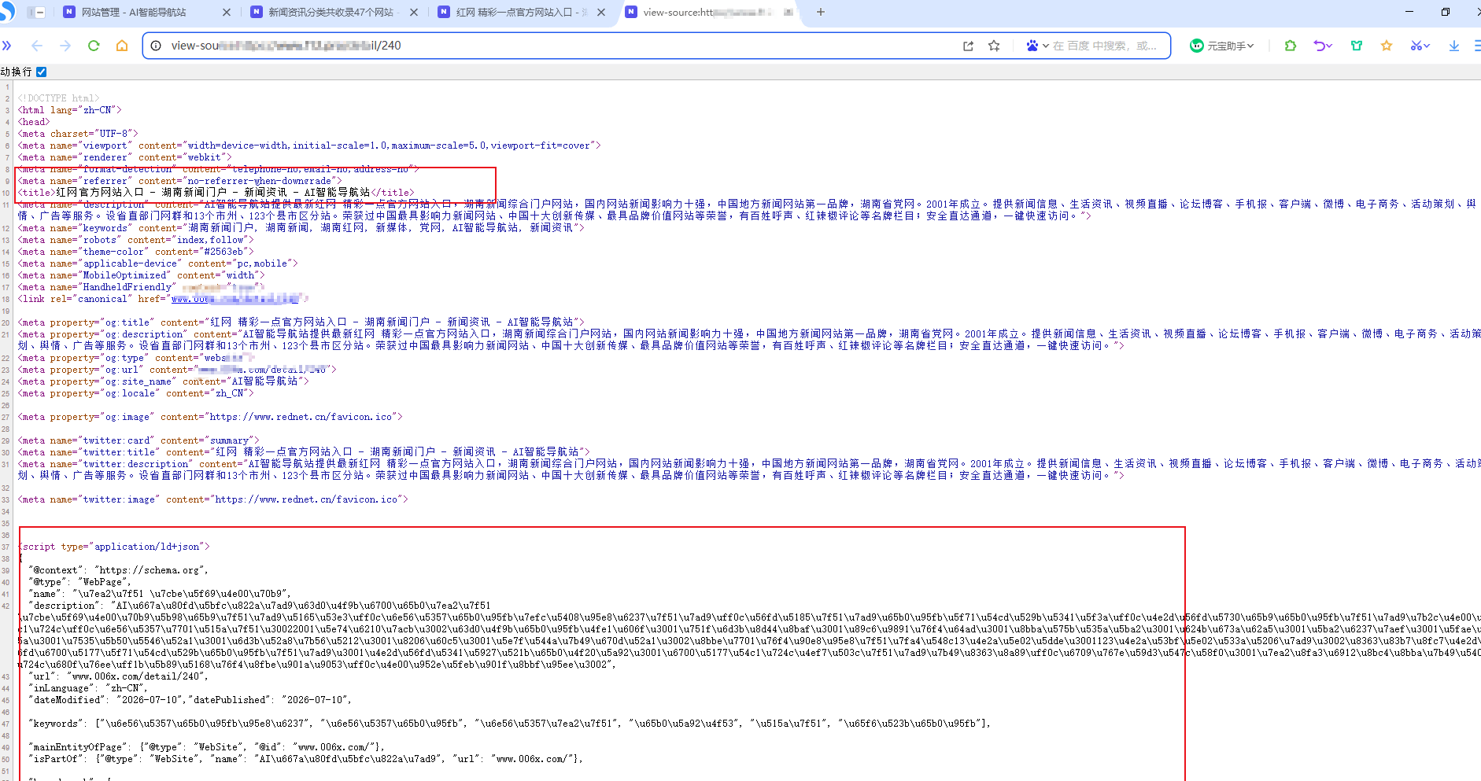Click the "@context" schema.org line
Viewport: 1481px width, 781px height.
pos(119,570)
